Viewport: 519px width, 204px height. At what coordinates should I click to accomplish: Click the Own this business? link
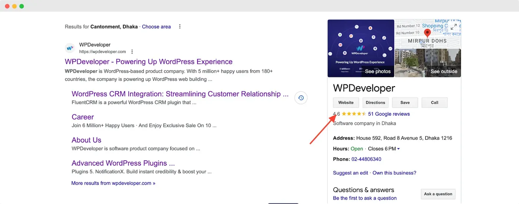click(394, 173)
